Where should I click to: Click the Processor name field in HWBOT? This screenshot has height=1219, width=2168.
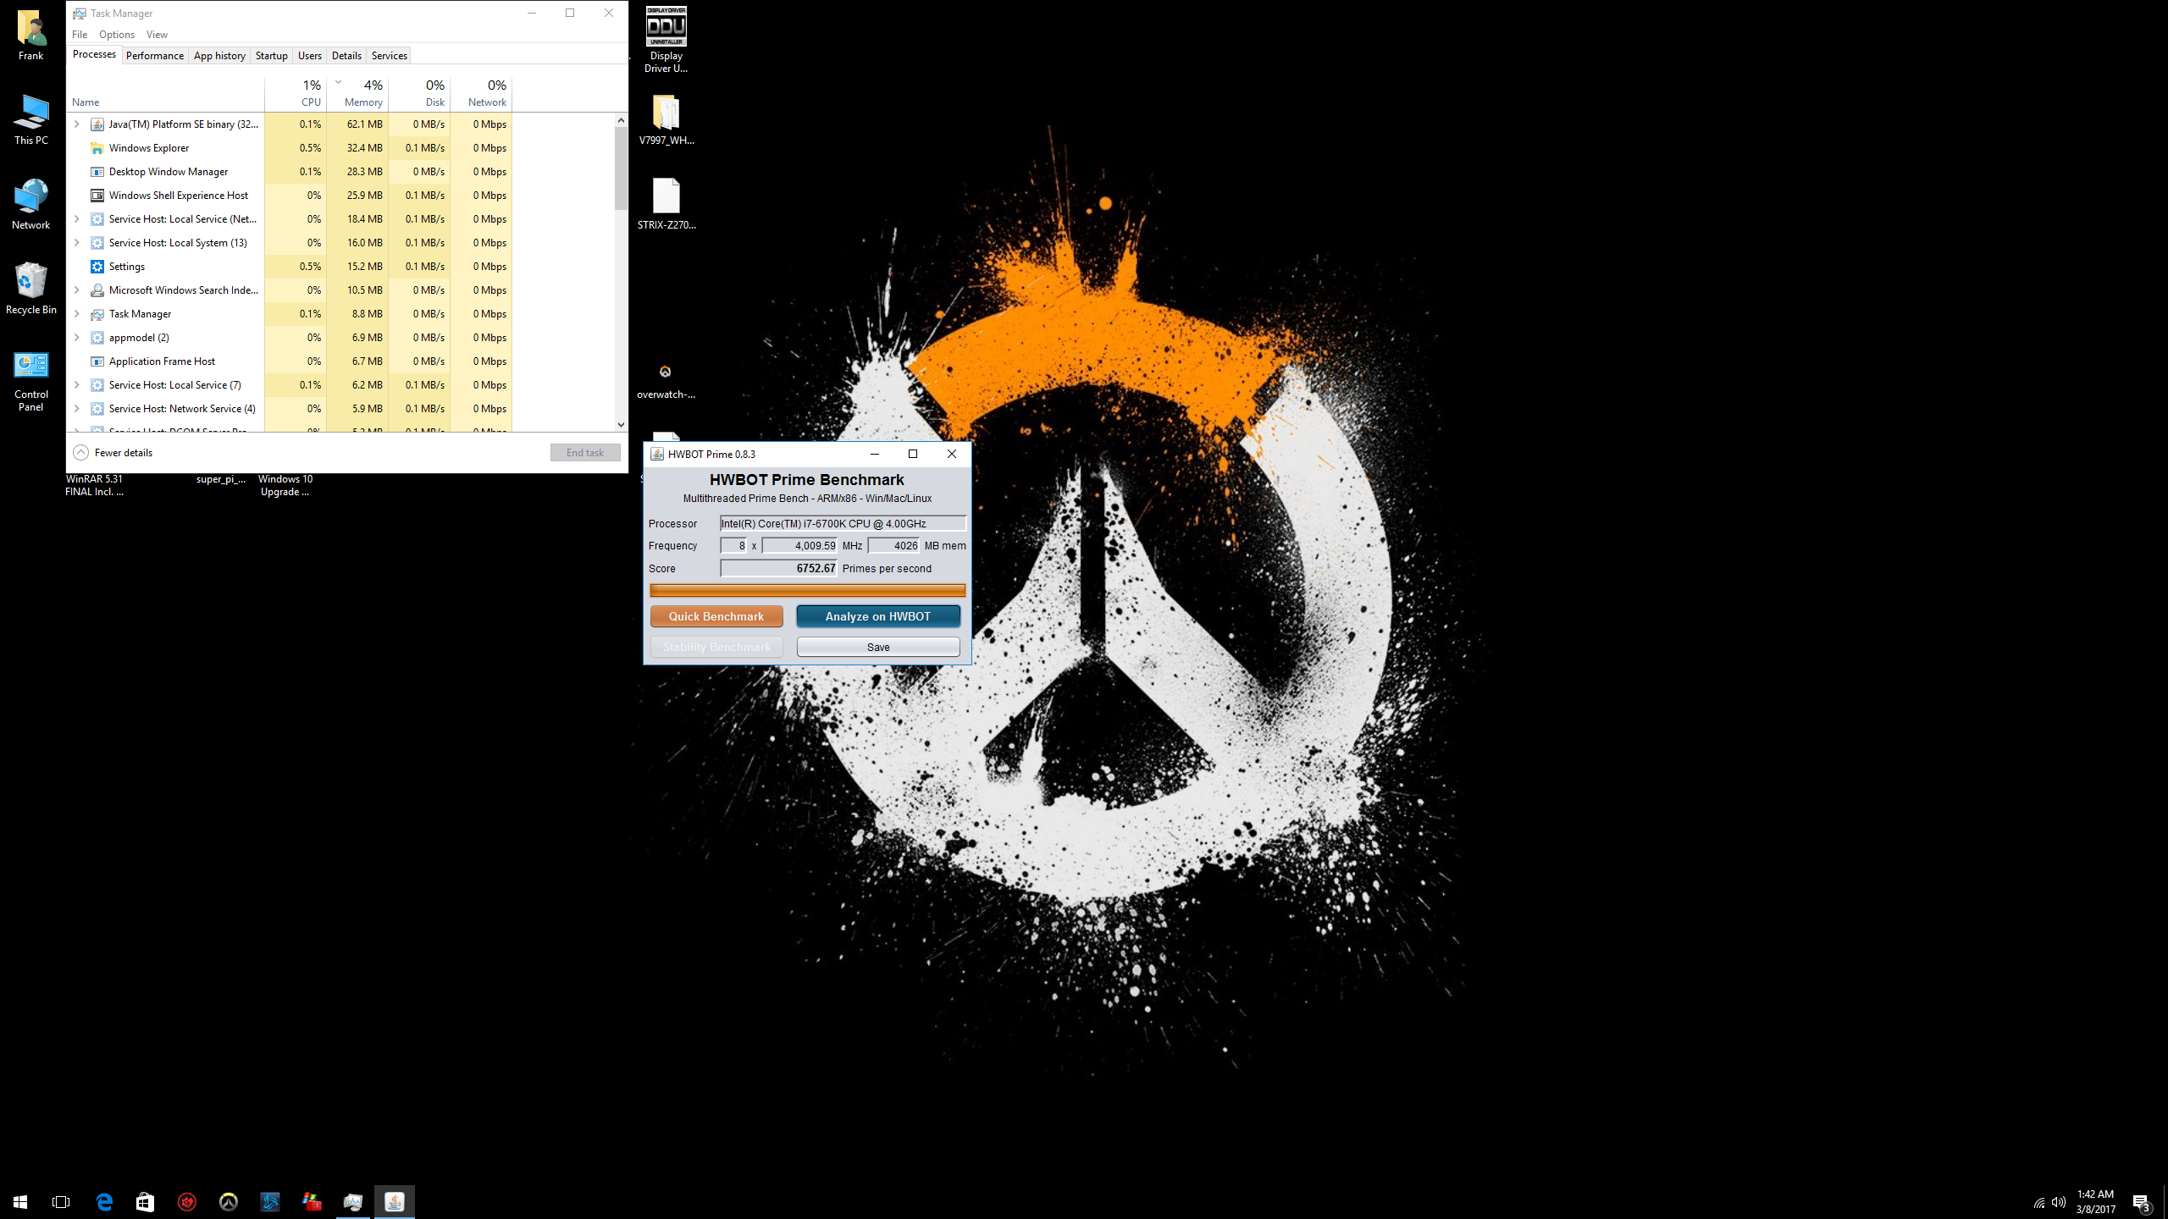click(843, 523)
